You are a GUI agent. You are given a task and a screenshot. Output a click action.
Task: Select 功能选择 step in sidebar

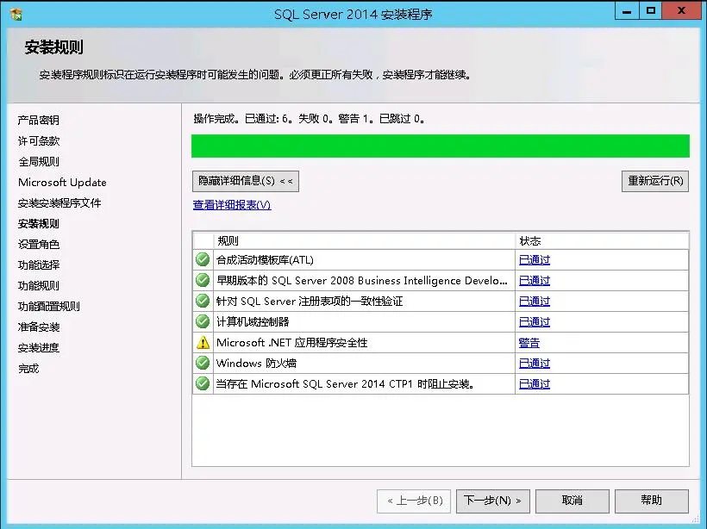click(x=39, y=265)
